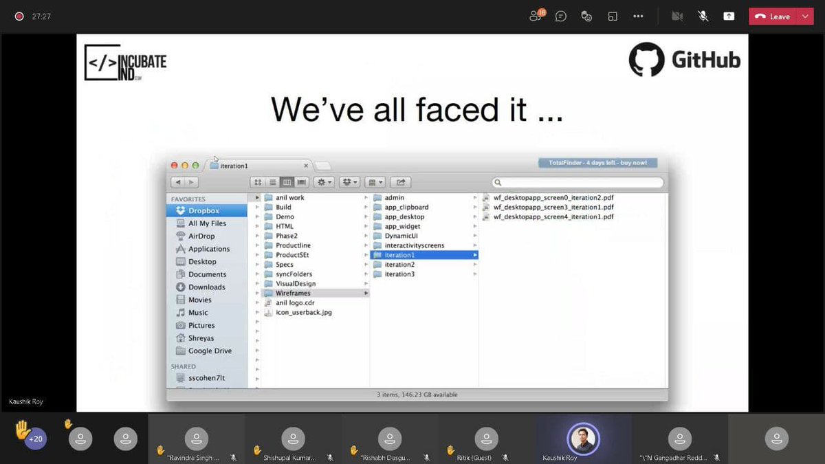Open the Finder action gear menu
The width and height of the screenshot is (825, 464).
tap(324, 182)
